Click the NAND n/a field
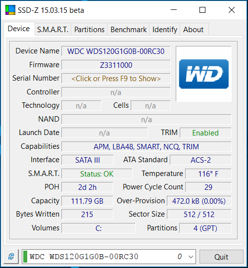Viewport: 248px width, 268px height. click(147, 120)
